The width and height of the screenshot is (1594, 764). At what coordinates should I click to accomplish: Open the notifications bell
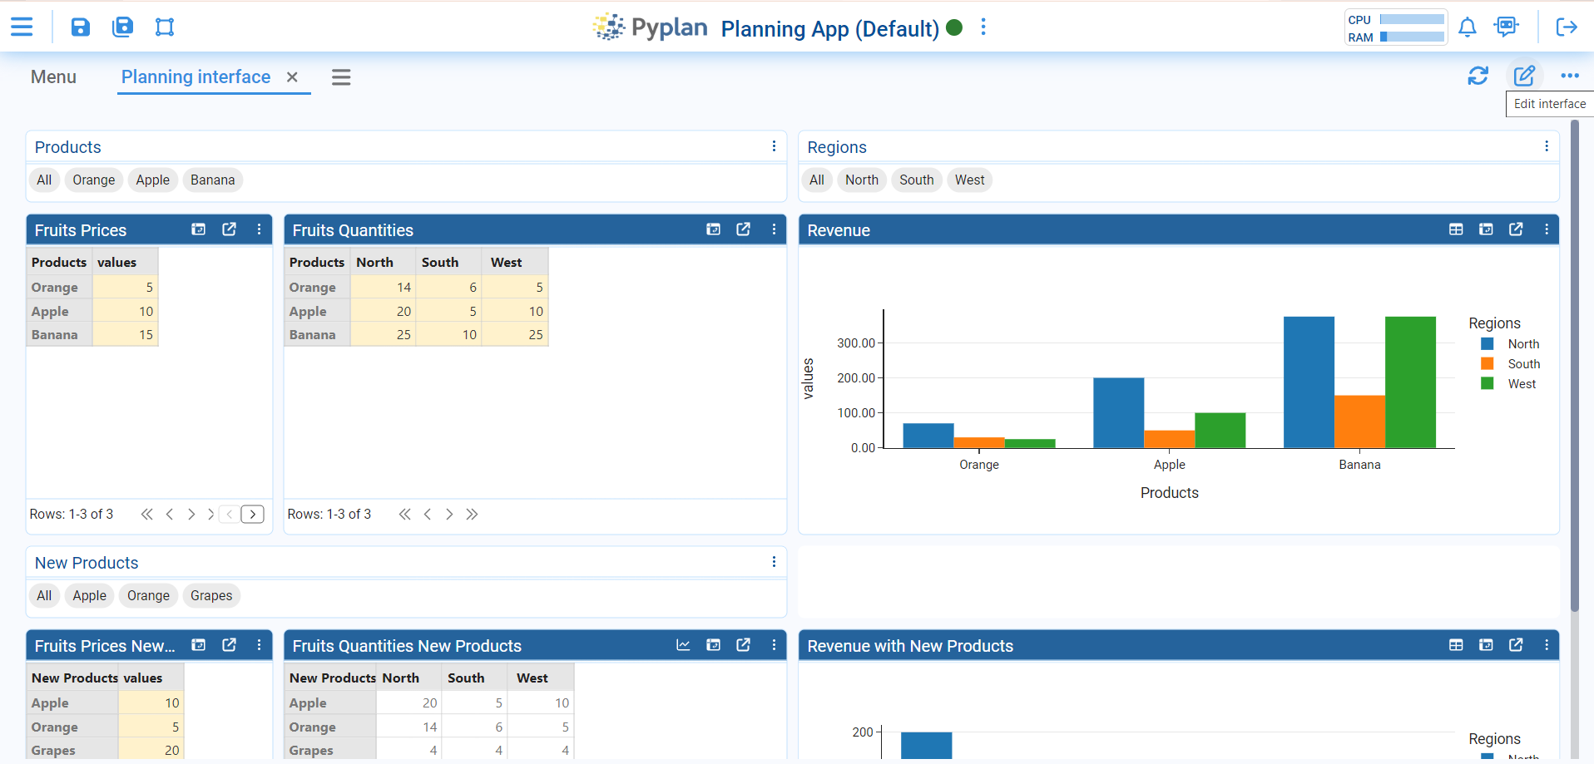coord(1468,27)
